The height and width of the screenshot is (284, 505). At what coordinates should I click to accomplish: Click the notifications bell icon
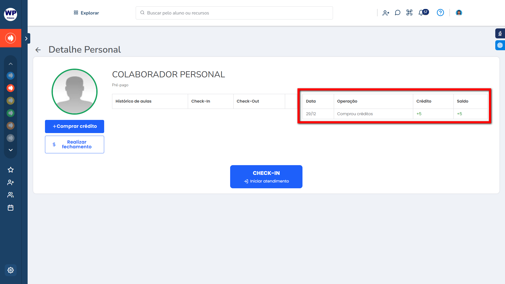[421, 13]
